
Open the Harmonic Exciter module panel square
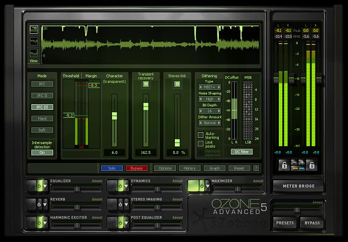[x=31, y=223]
